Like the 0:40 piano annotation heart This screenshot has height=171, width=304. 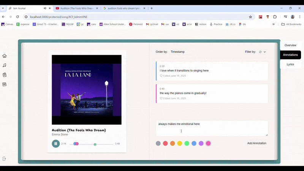pos(161,98)
